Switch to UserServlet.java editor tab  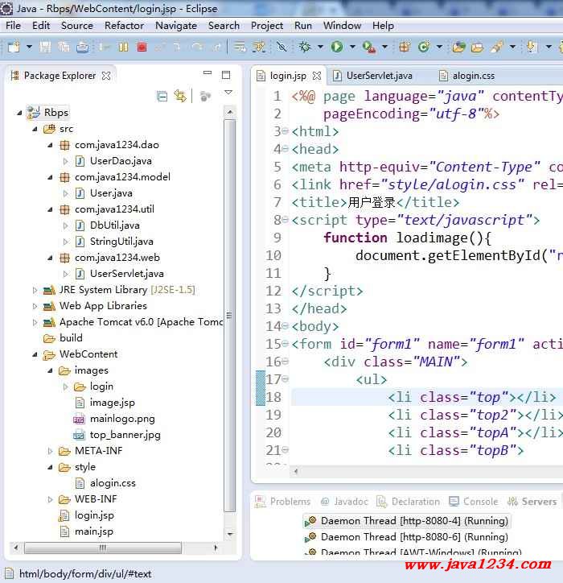pos(373,76)
